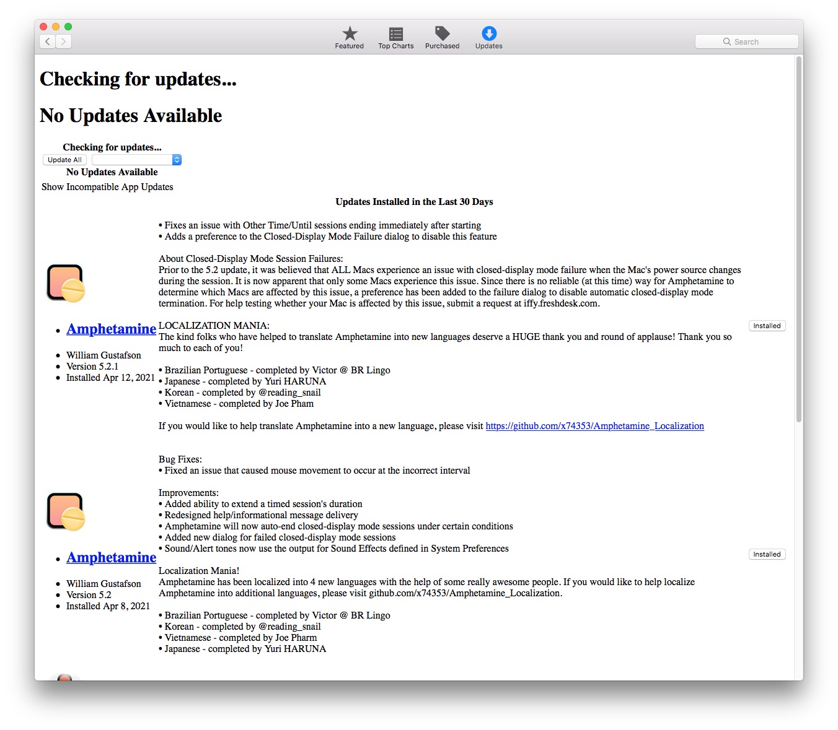Open the Featured section
Screen dimensions: 838x730
350,37
